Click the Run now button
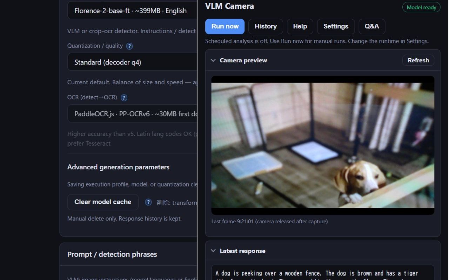Image resolution: width=449 pixels, height=280 pixels. (225, 26)
